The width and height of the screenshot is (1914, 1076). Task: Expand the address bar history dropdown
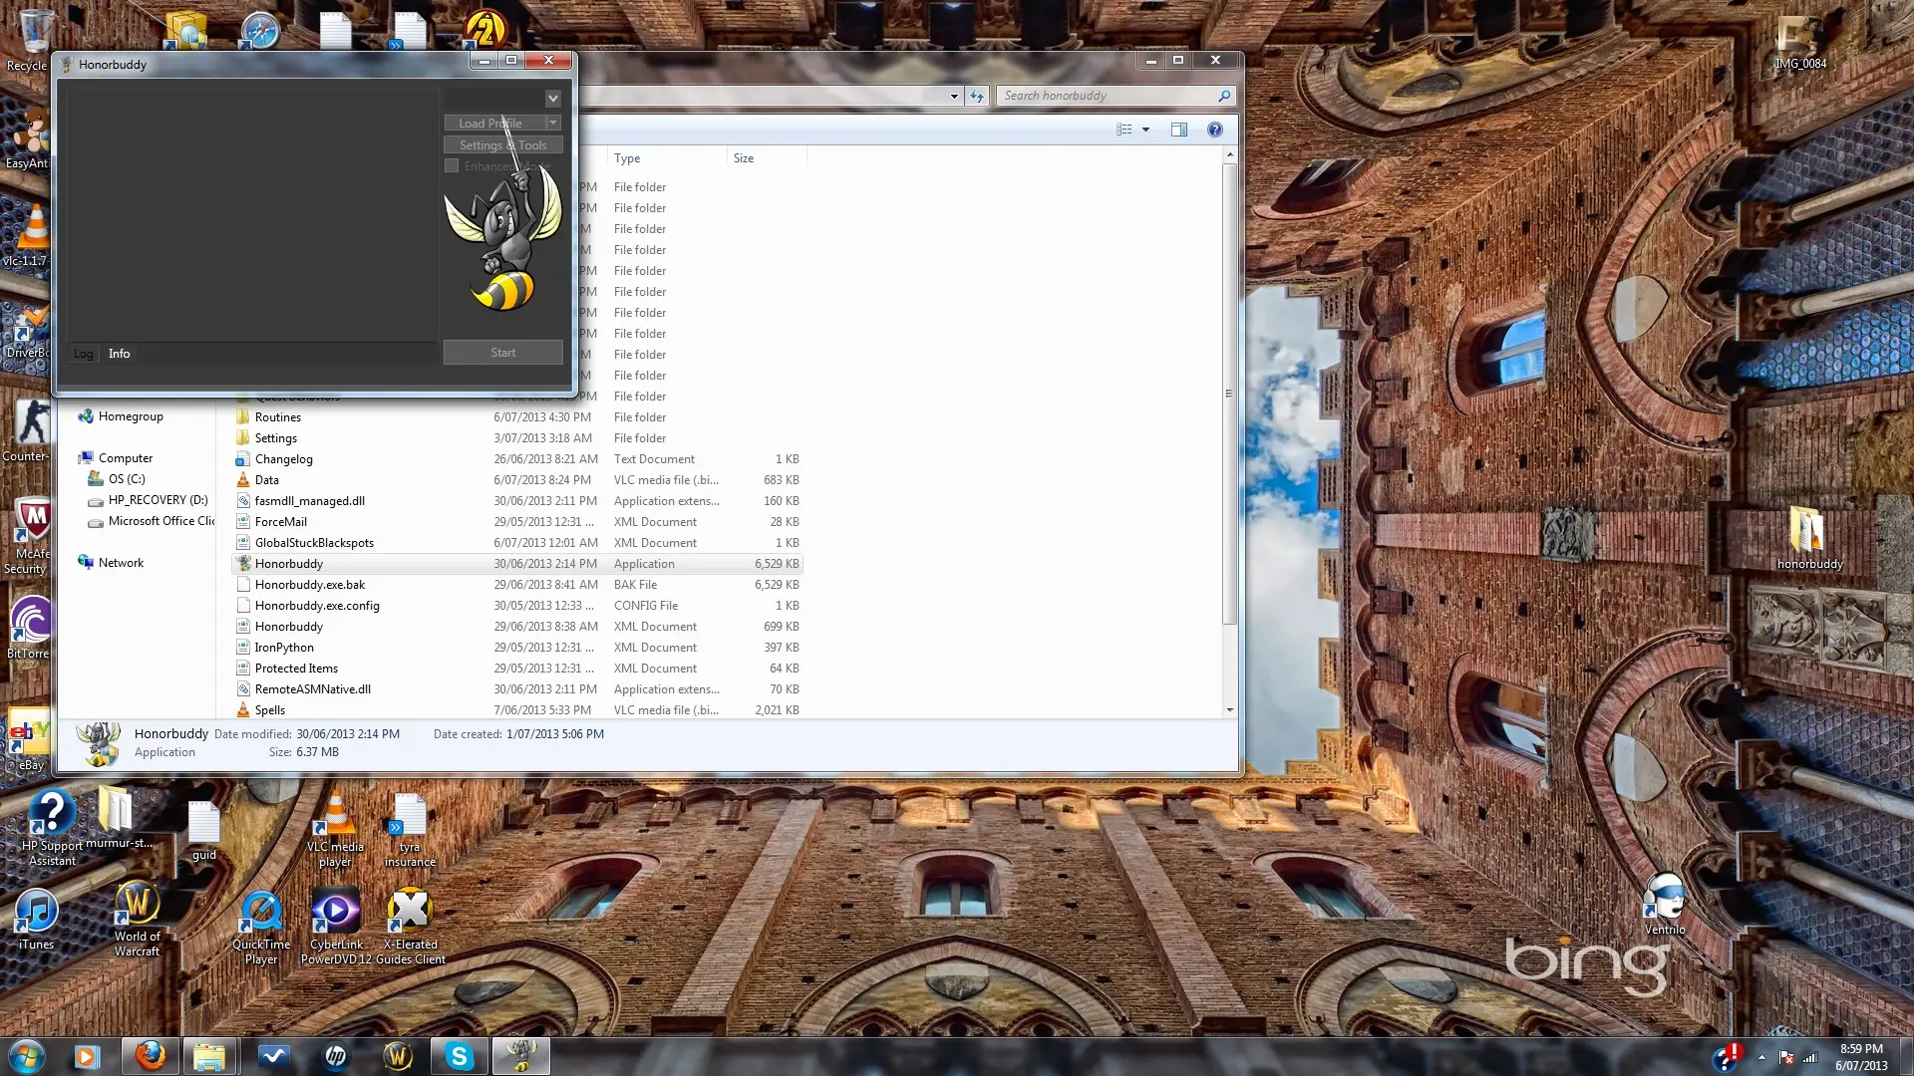[x=954, y=97]
